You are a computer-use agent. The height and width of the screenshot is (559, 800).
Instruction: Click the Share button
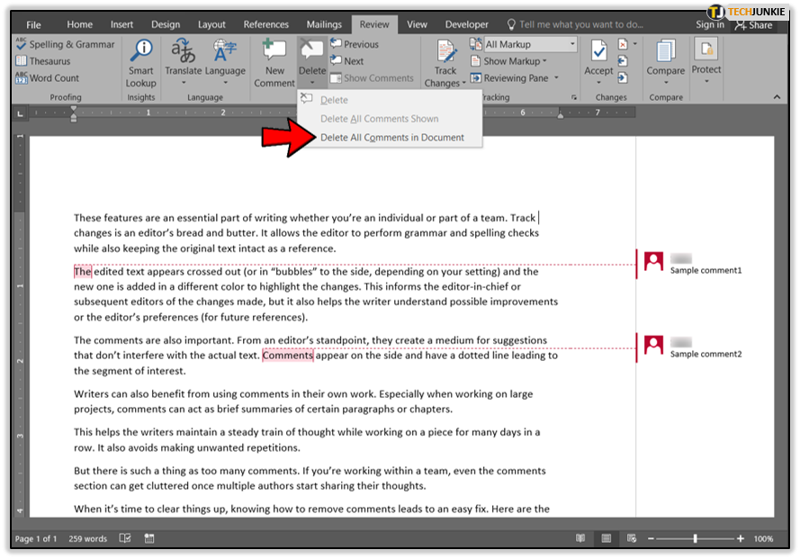[x=753, y=25]
